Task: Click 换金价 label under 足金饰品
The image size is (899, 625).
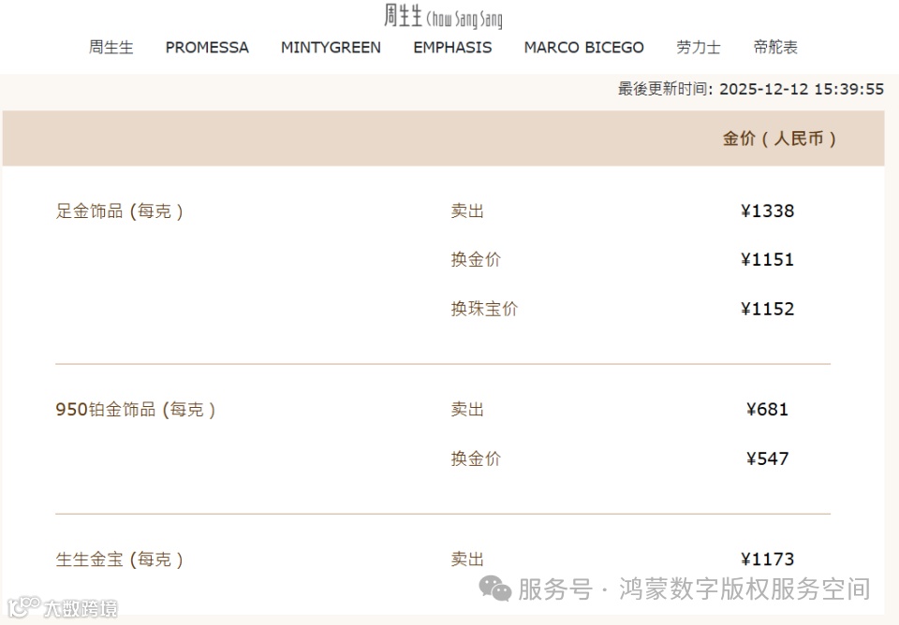Action: coord(476,259)
